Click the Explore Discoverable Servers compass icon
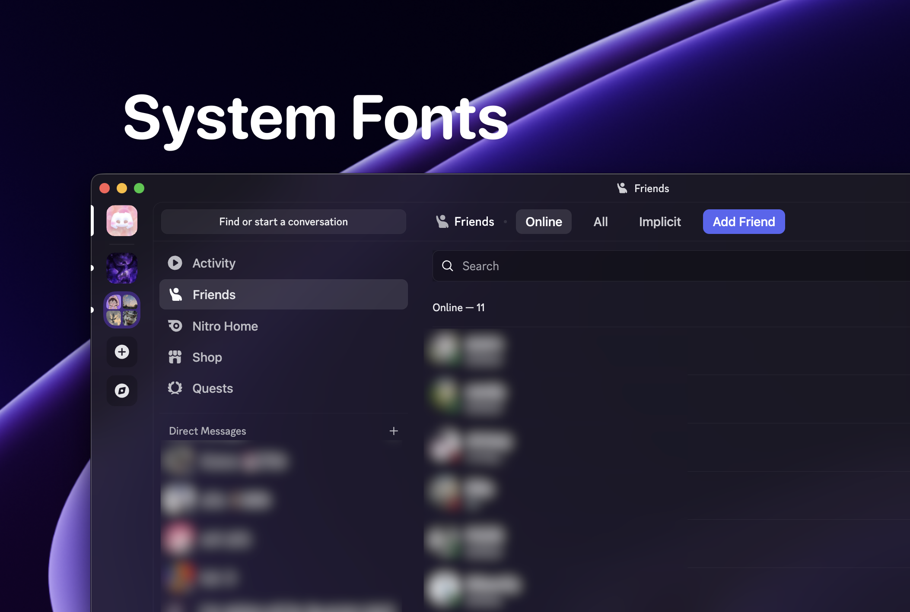The height and width of the screenshot is (612, 910). click(122, 391)
